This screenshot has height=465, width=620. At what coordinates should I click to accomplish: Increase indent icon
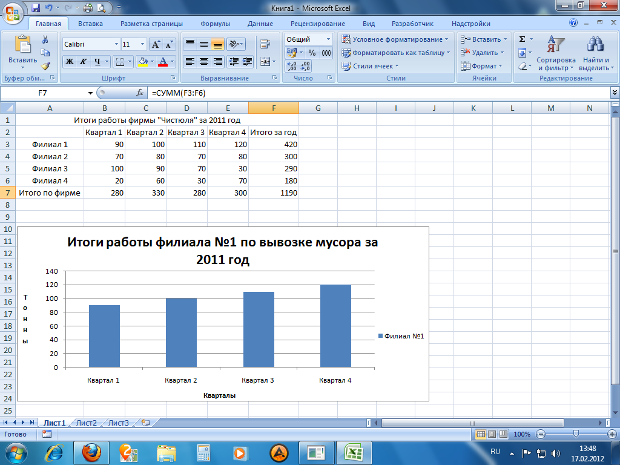coord(248,61)
